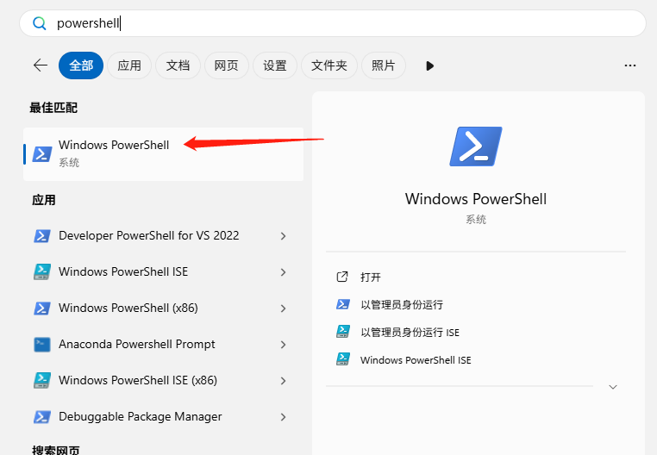Screen dimensions: 657x455
Task: Click the Anaconda Powershell Prompt icon
Action: tap(42, 345)
